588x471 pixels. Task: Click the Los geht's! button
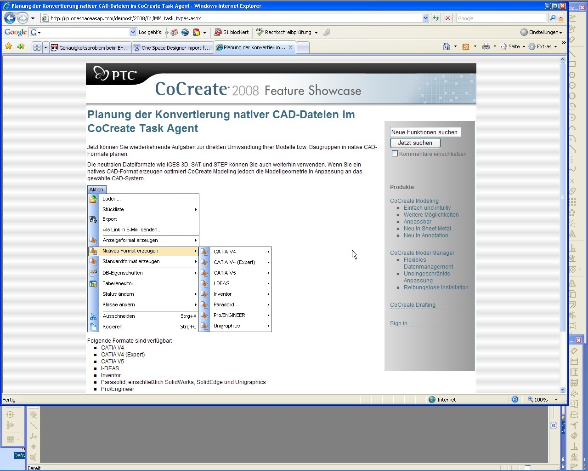click(x=150, y=32)
